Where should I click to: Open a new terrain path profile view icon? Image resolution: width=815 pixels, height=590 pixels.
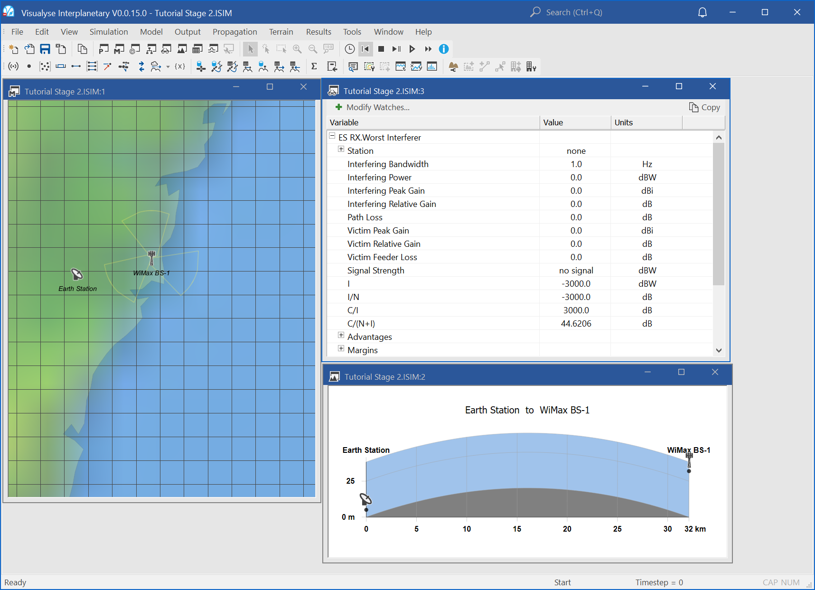point(182,49)
